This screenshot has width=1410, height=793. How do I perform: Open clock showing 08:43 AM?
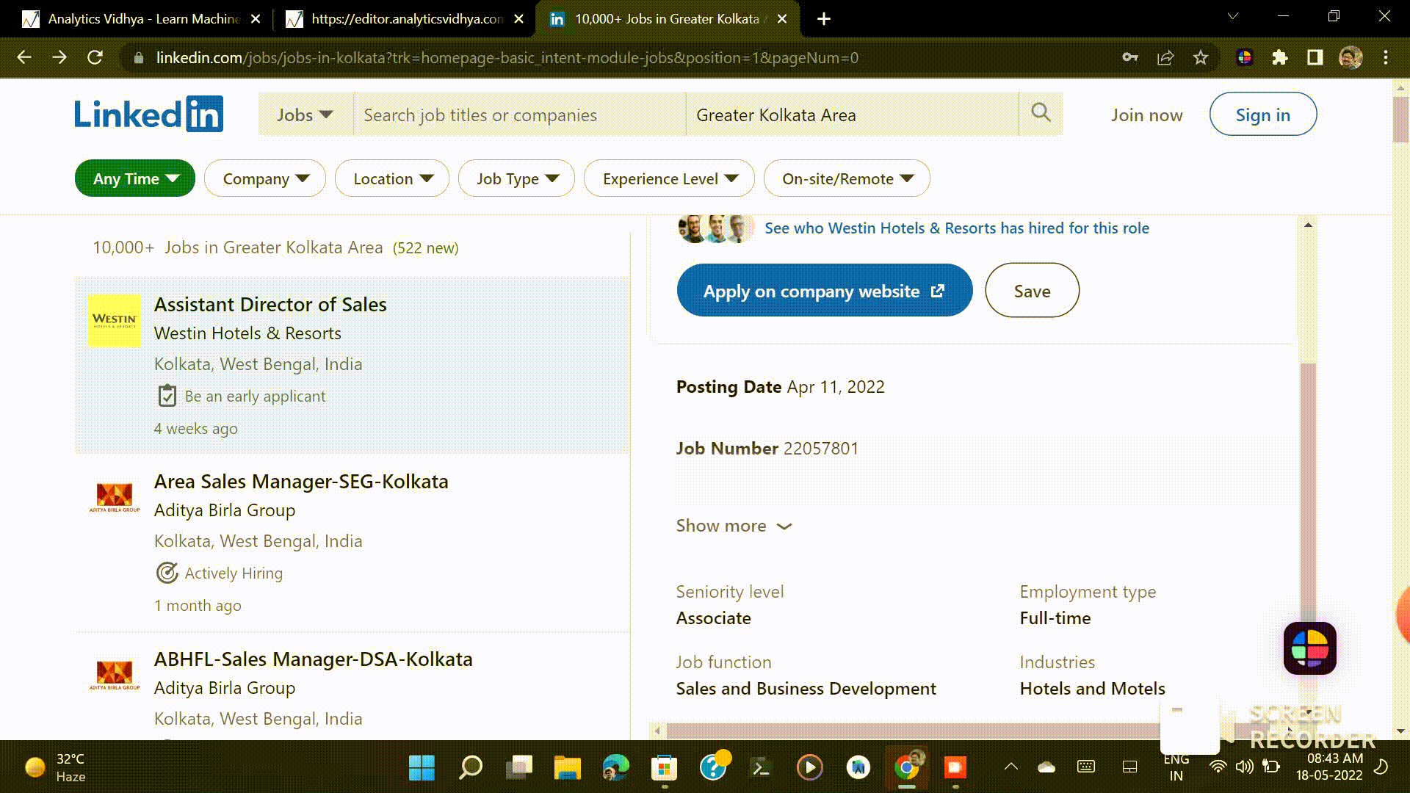pyautogui.click(x=1329, y=767)
